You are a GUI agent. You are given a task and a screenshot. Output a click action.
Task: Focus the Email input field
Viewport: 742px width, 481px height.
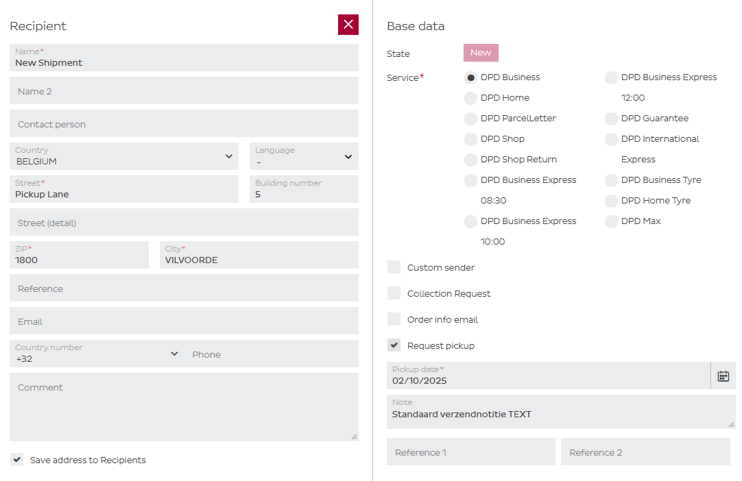click(184, 321)
